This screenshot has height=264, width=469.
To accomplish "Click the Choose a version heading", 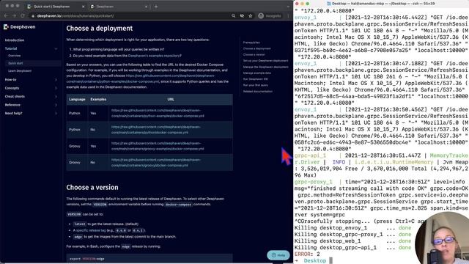I will [92, 188].
